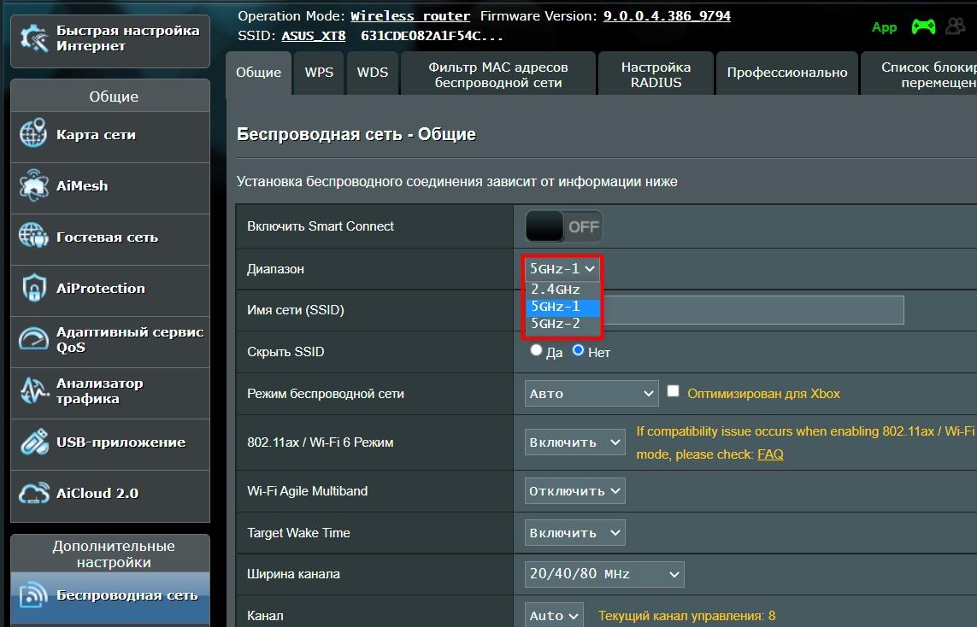Screen dimensions: 977x627
Task: Open Анализатор трафика menu item
Action: (x=110, y=393)
